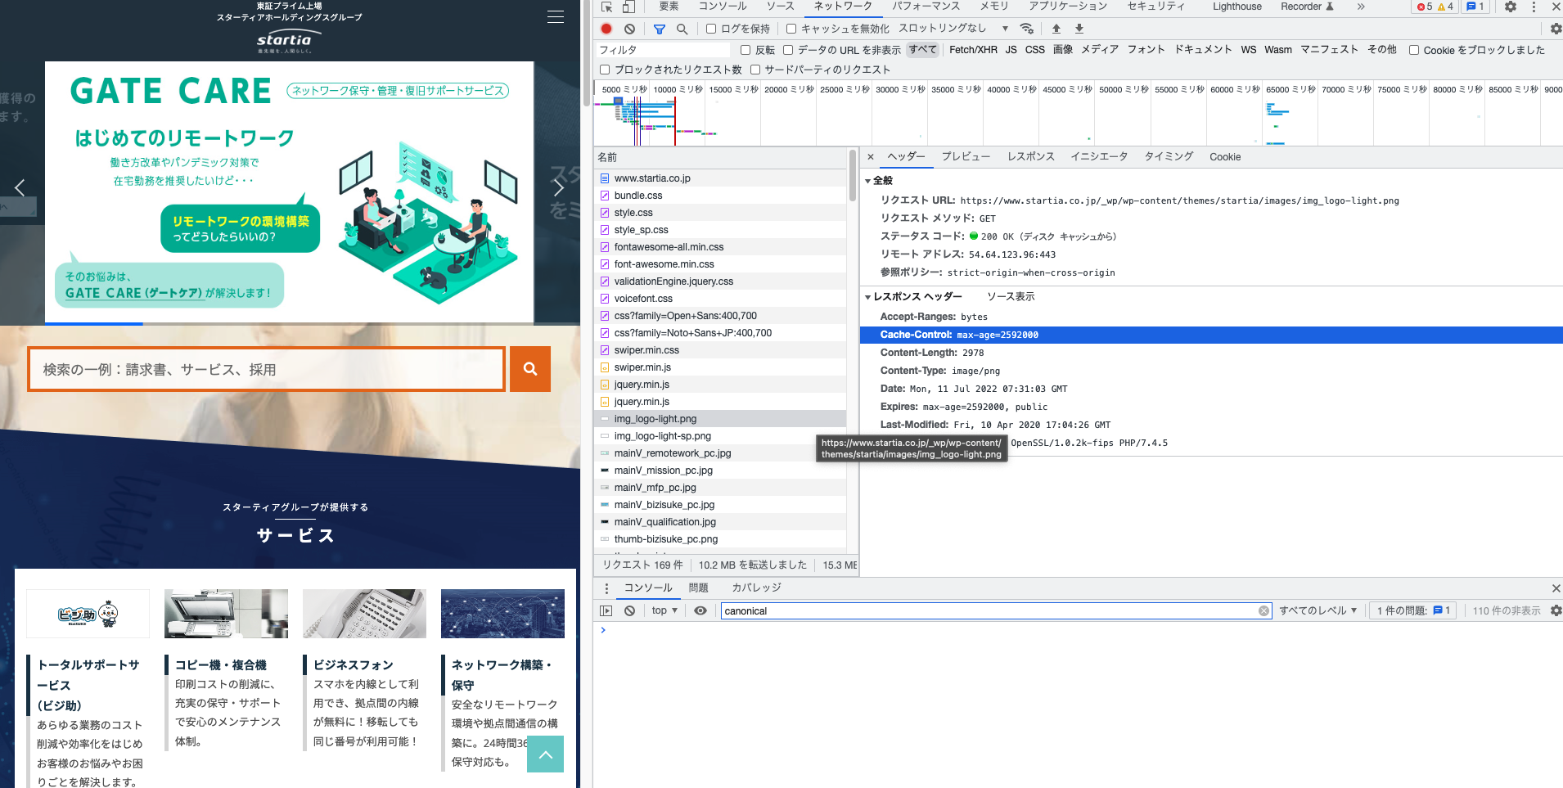The height and width of the screenshot is (788, 1563).
Task: Open the スロットリングなし throttling dropdown
Action: [x=953, y=29]
